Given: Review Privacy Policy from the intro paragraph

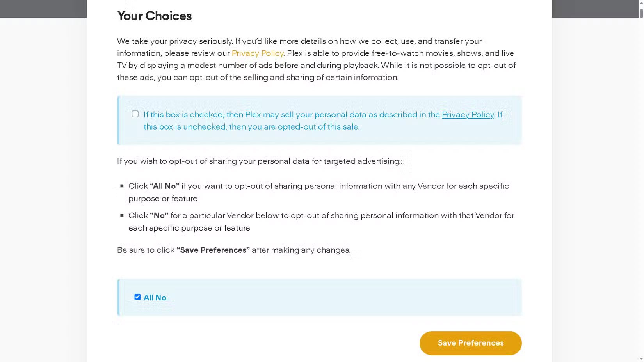Looking at the screenshot, I should (x=258, y=53).
